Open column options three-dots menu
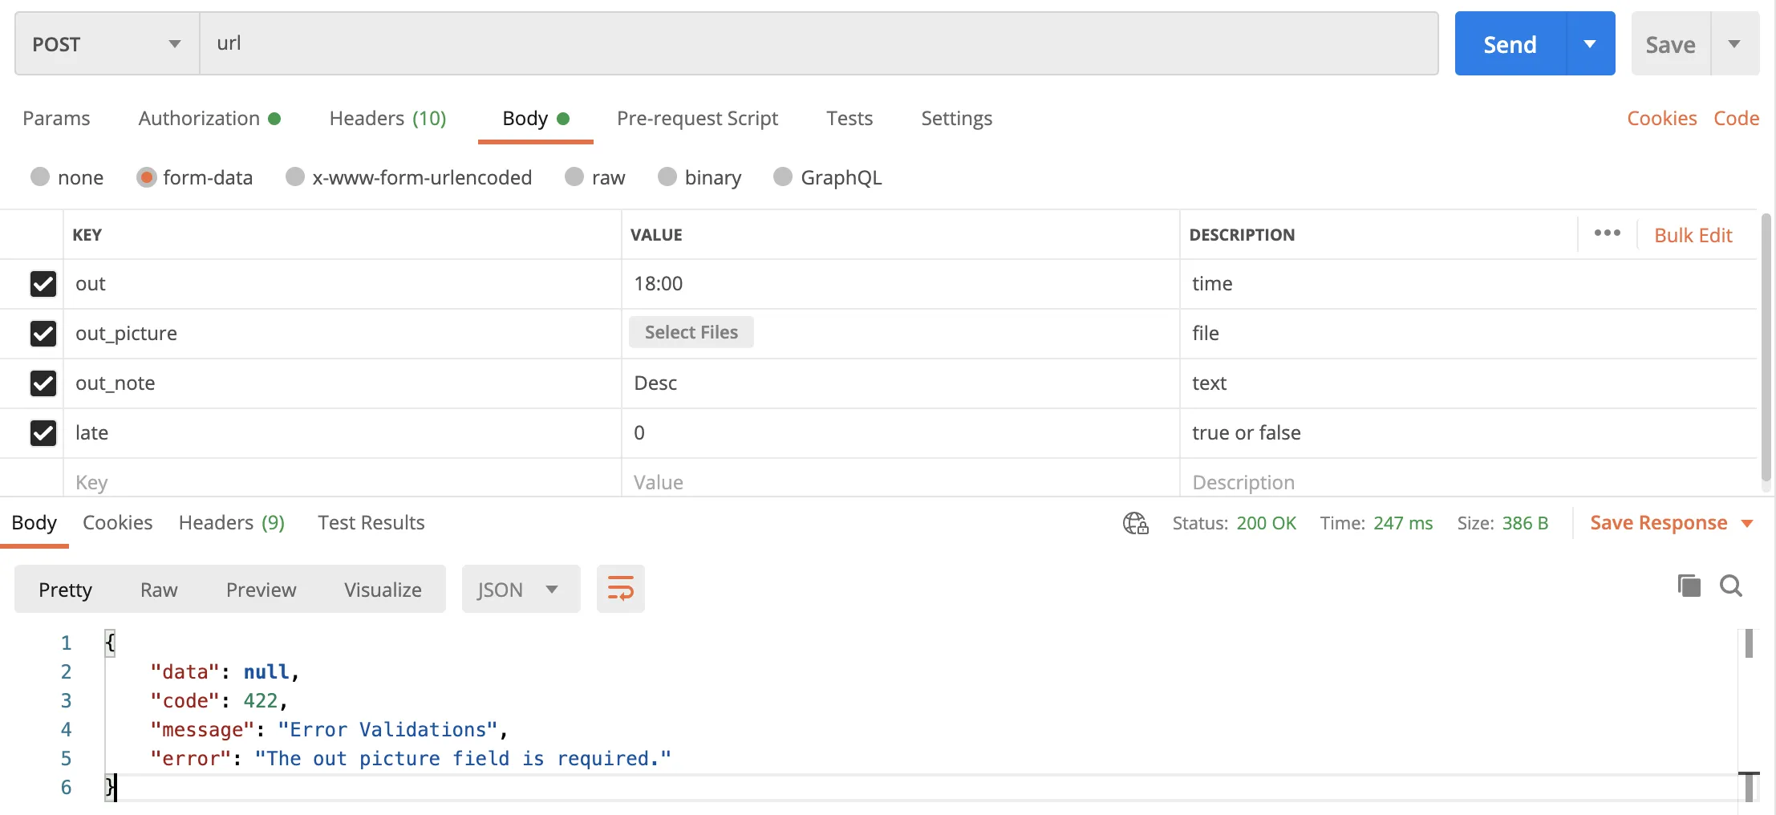Viewport: 1776px width, 815px height. pos(1607,233)
